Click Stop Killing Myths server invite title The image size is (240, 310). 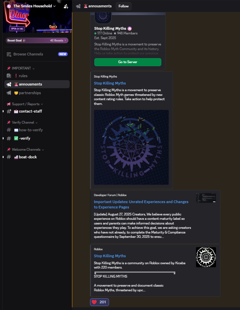tap(110, 28)
